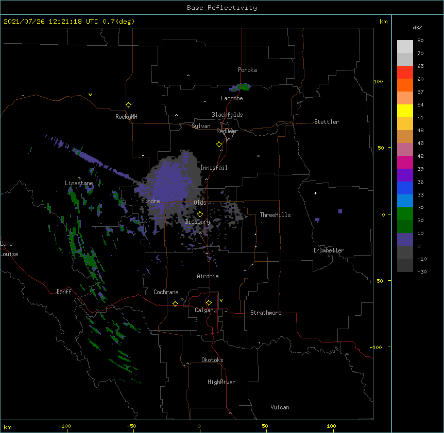Select the yellow 54-51 dBZ legend color
The width and height of the screenshot is (444, 433).
click(405, 111)
